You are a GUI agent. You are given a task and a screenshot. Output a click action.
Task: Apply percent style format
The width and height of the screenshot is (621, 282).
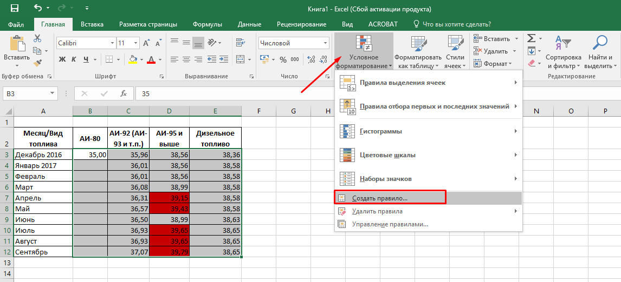point(283,59)
